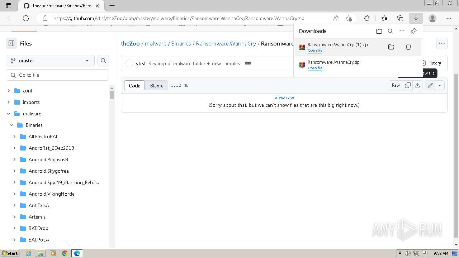Screen dimensions: 459x258
Task: Click the View raw link
Action: click(284, 97)
